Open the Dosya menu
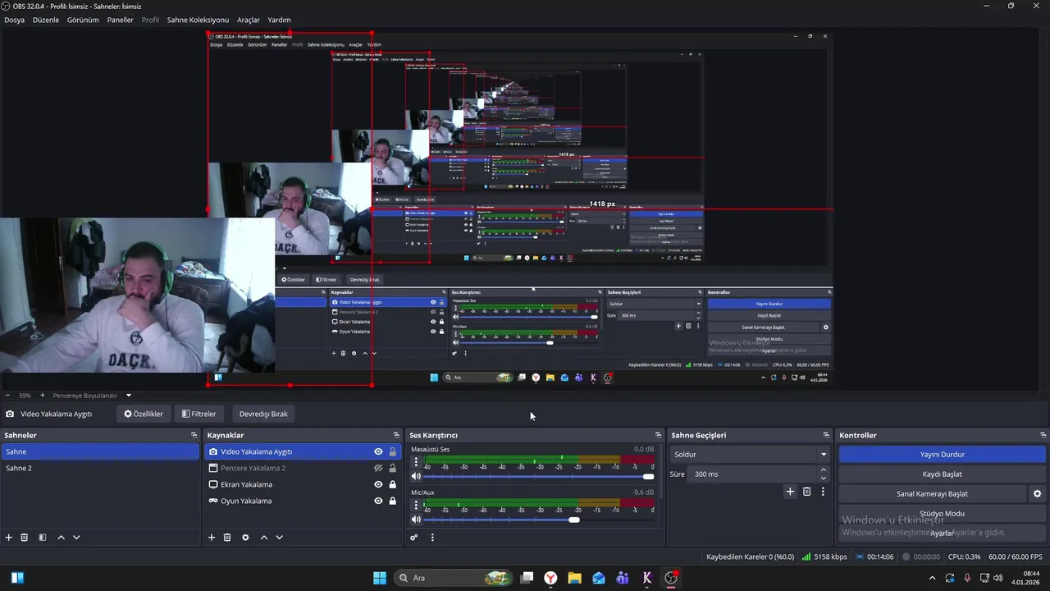The width and height of the screenshot is (1050, 591). click(x=14, y=20)
